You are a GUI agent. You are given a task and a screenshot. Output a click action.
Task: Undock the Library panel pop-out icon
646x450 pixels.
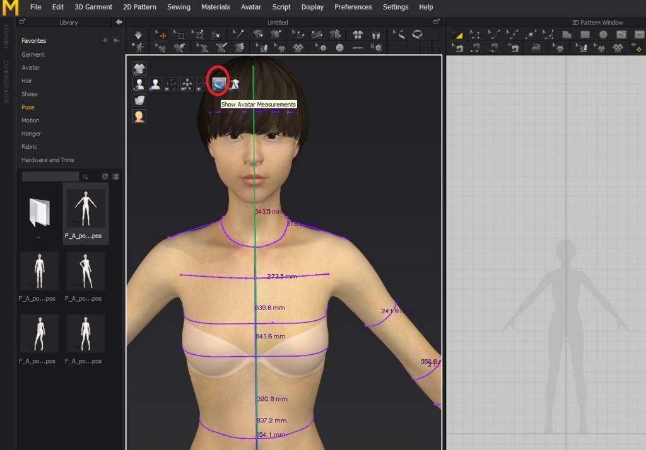[22, 22]
